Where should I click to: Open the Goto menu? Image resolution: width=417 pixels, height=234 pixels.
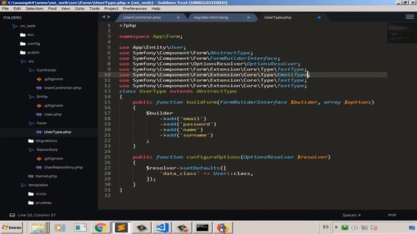tap(79, 8)
